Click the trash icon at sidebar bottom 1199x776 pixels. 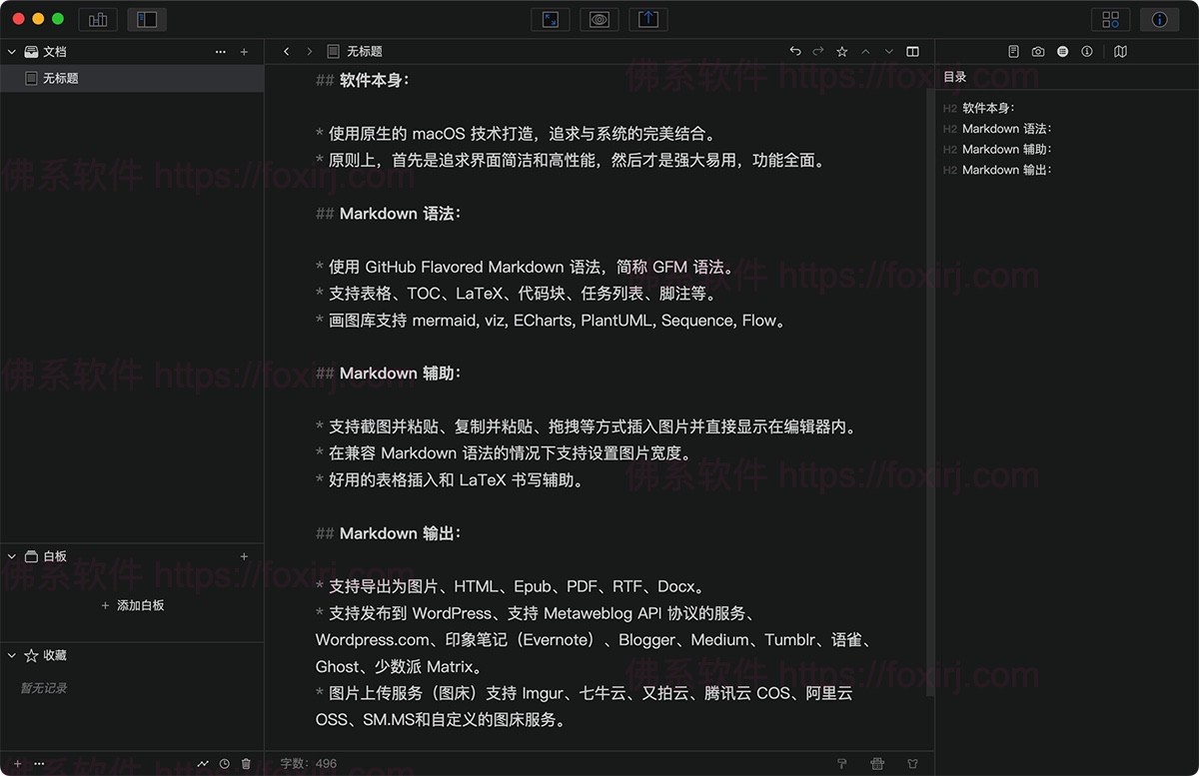[x=246, y=762]
